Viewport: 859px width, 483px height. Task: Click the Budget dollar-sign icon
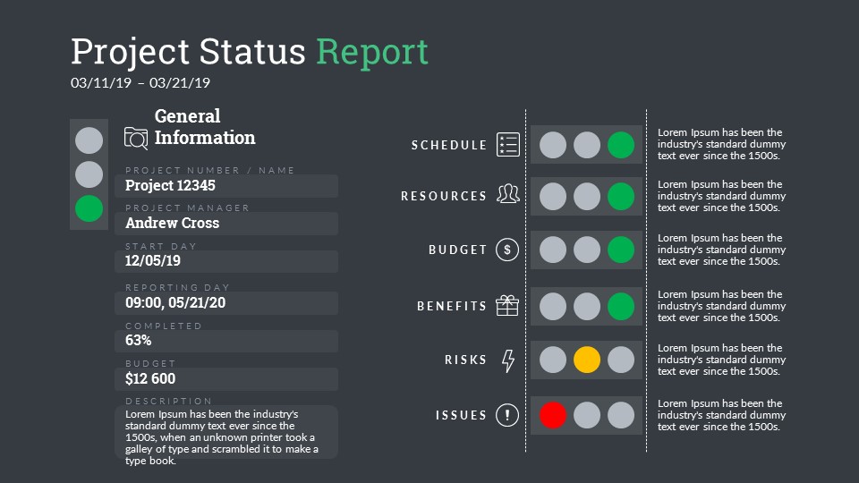click(x=507, y=250)
